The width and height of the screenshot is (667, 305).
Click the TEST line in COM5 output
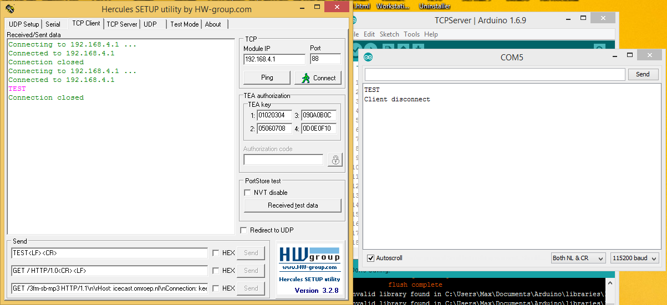click(x=372, y=90)
